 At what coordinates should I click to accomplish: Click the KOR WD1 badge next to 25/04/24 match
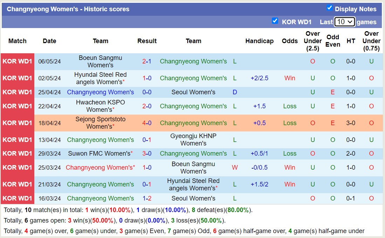click(x=17, y=92)
